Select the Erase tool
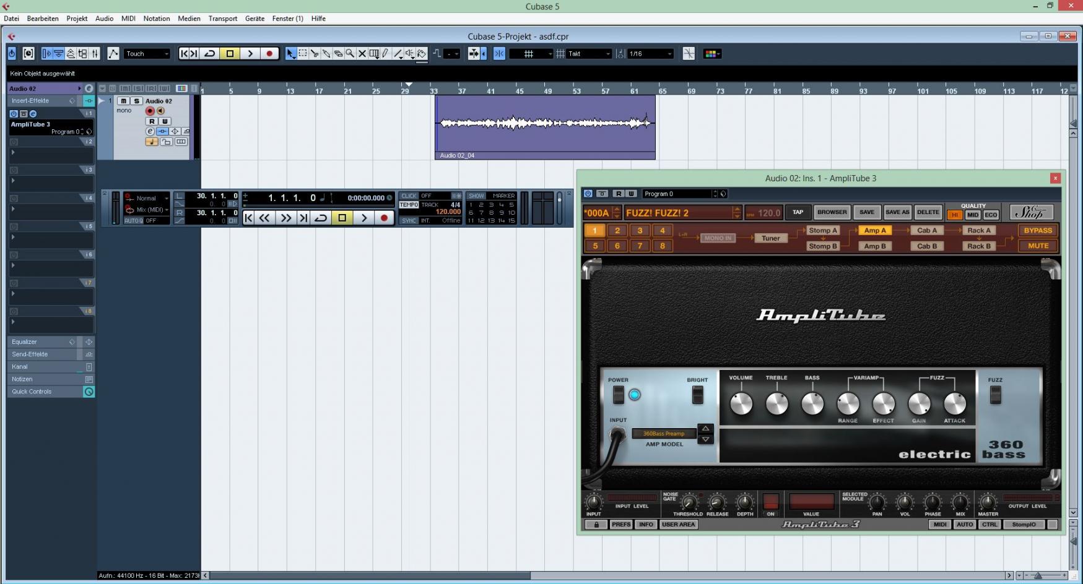Image resolution: width=1083 pixels, height=584 pixels. [x=338, y=54]
